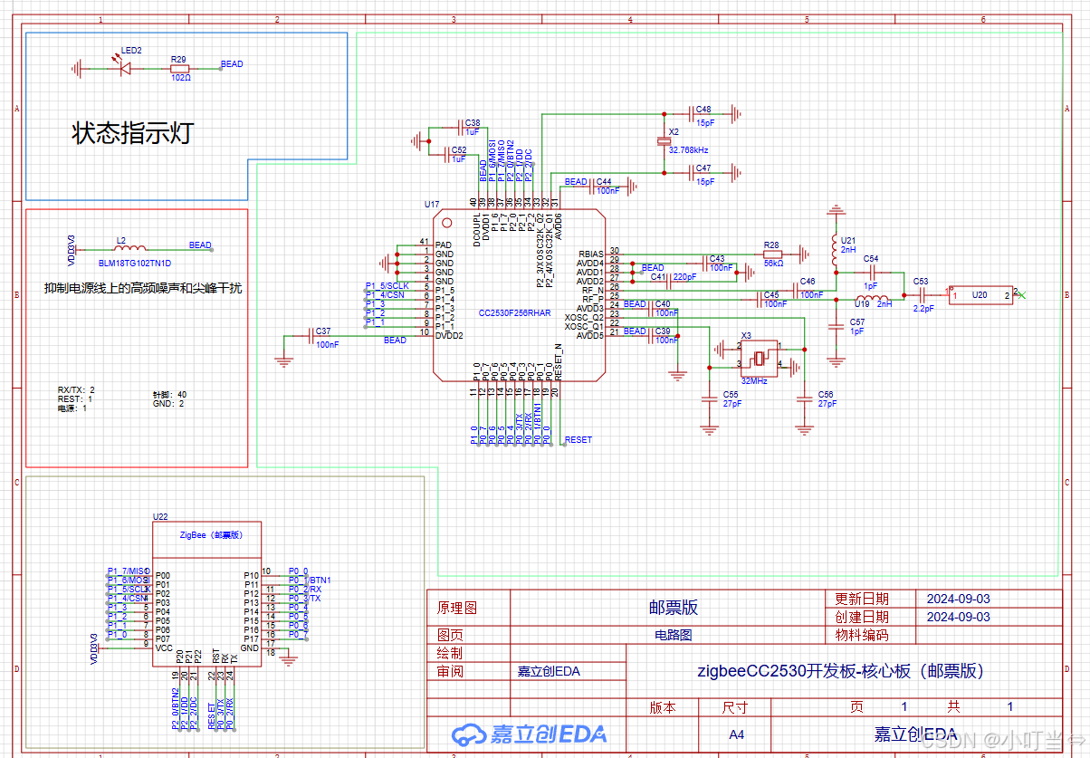The height and width of the screenshot is (758, 1090).
Task: Select capacitor C43 symbol
Action: [x=706, y=263]
